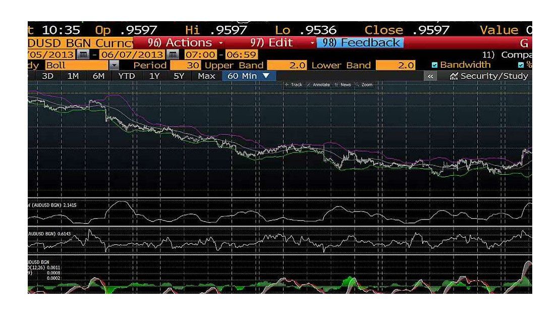Select the YTD range tab
Image resolution: width=560 pixels, height=315 pixels.
tap(126, 76)
